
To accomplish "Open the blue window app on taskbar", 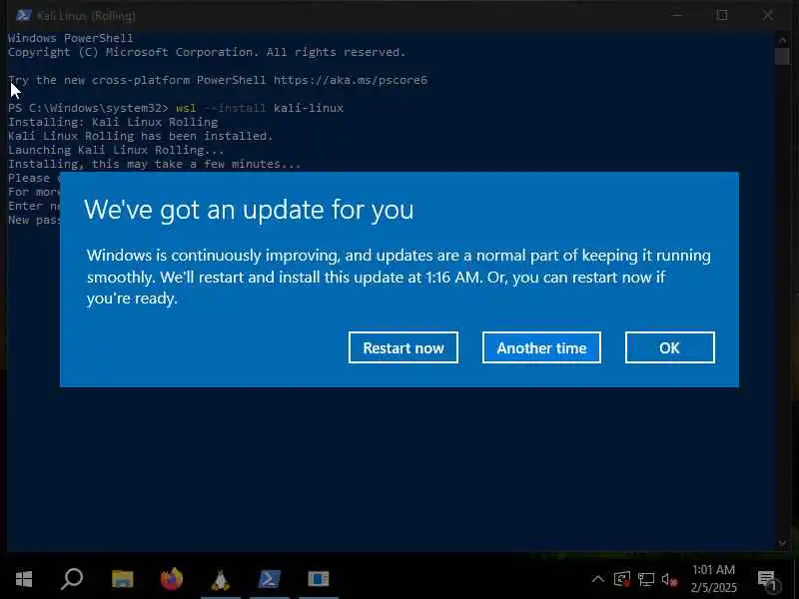I will (x=319, y=579).
